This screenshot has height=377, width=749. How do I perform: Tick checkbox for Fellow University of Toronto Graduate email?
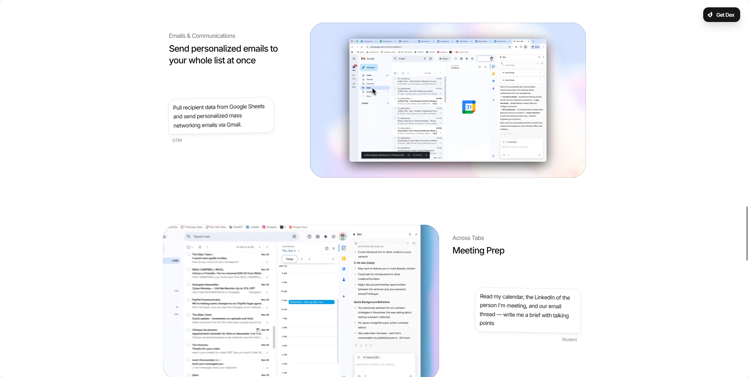point(395,118)
